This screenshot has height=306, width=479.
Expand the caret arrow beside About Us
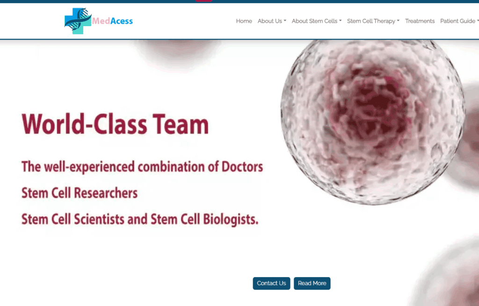[x=285, y=21]
